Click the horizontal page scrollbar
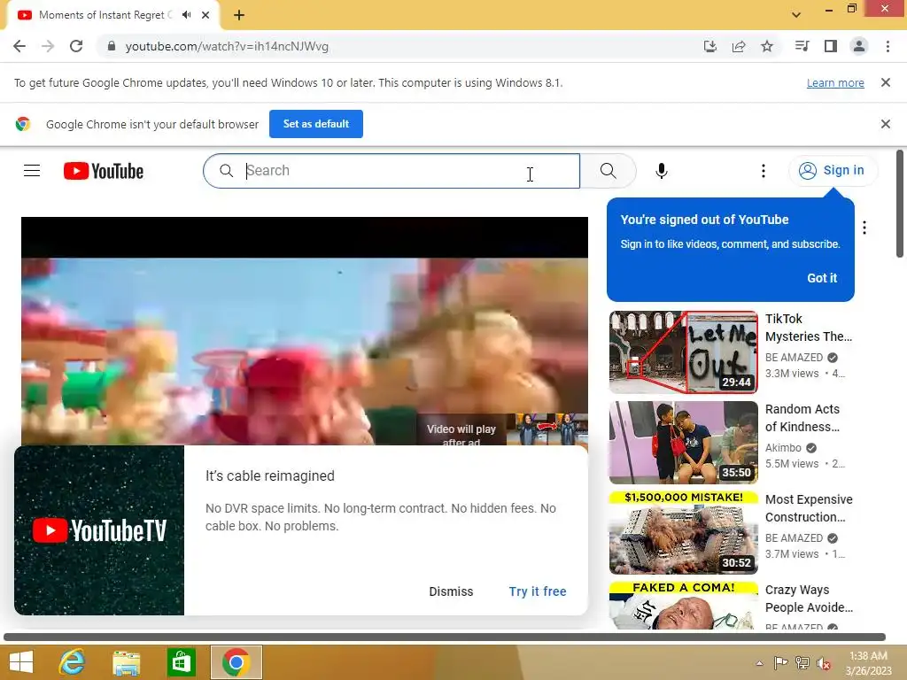907x680 pixels. pos(445,637)
